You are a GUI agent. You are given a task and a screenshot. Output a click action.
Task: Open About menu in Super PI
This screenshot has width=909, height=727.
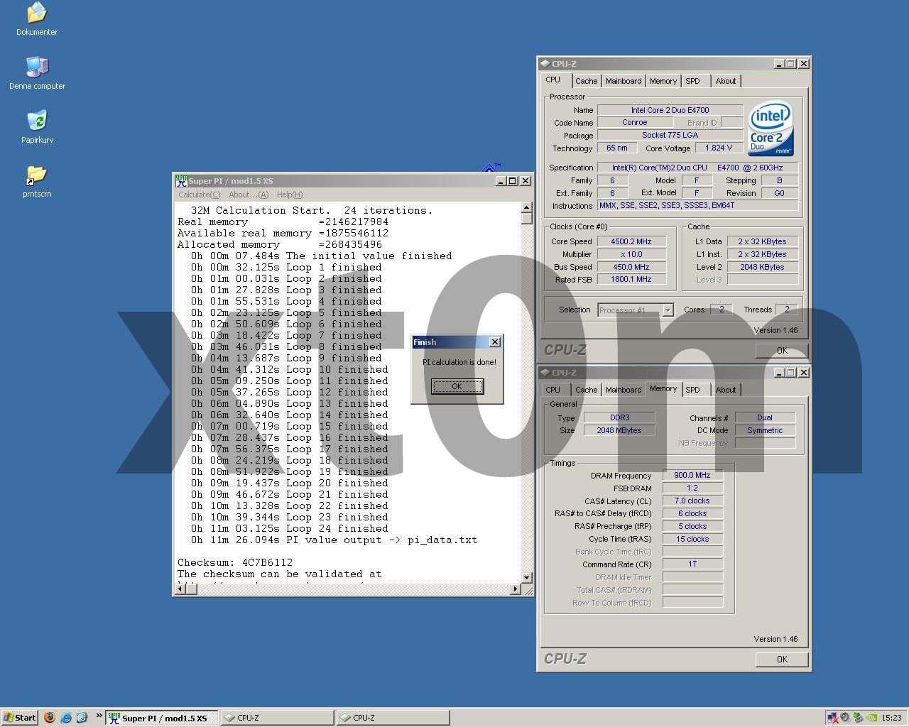coord(248,195)
